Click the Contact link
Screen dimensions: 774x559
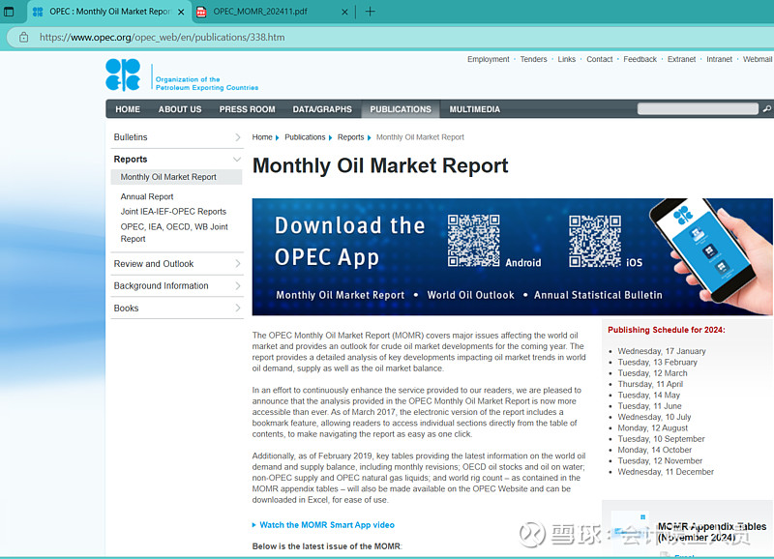click(x=599, y=59)
